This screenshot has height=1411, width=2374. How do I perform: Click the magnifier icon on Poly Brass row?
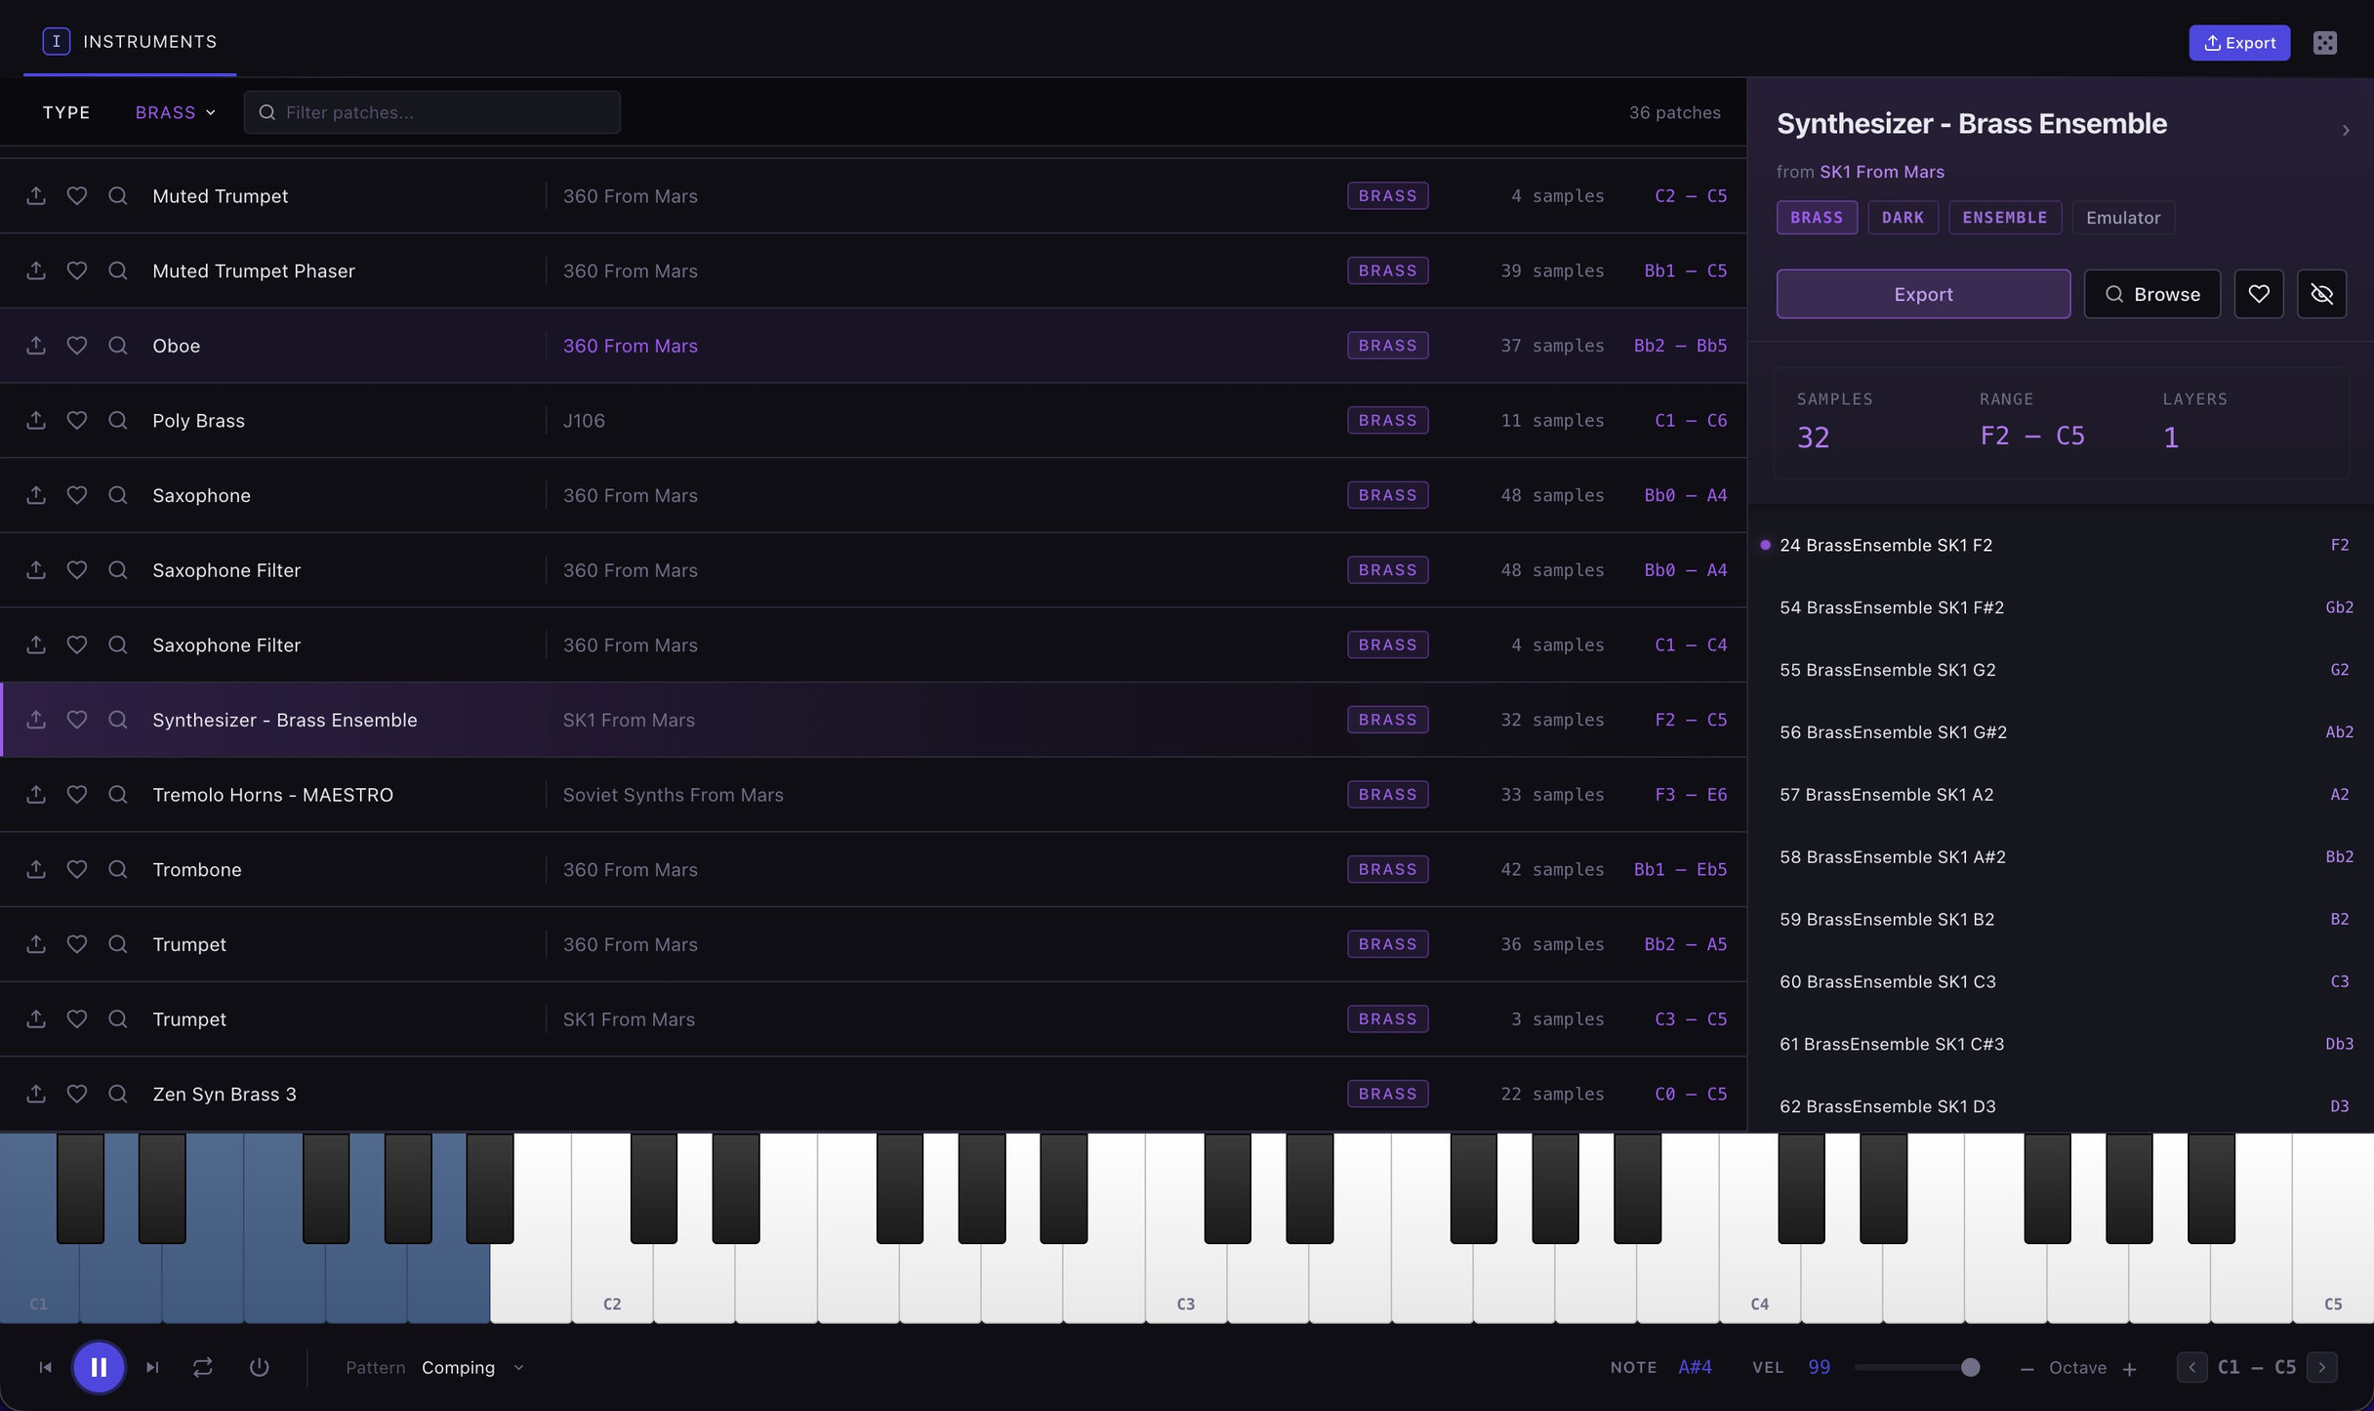(118, 420)
